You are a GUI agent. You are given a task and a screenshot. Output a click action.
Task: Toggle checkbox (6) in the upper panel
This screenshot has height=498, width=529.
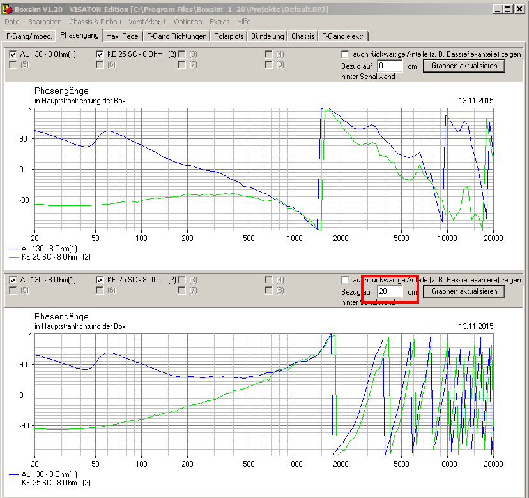click(100, 64)
